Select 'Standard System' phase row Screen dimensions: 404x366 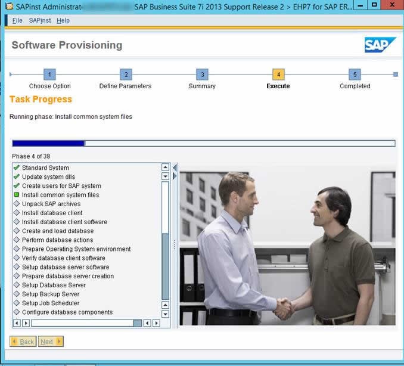(86, 168)
